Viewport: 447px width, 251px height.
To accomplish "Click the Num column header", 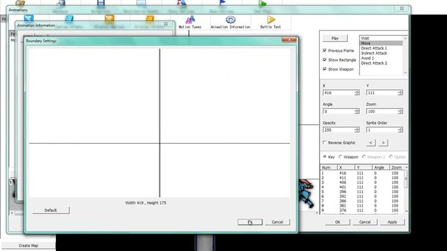I will coord(329,167).
